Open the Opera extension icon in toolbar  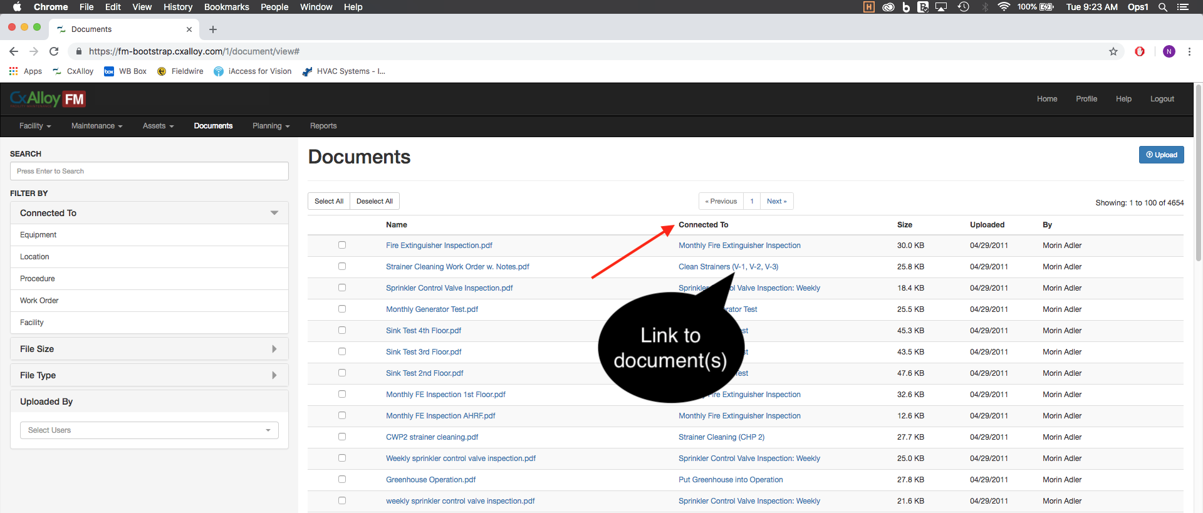pos(1140,51)
